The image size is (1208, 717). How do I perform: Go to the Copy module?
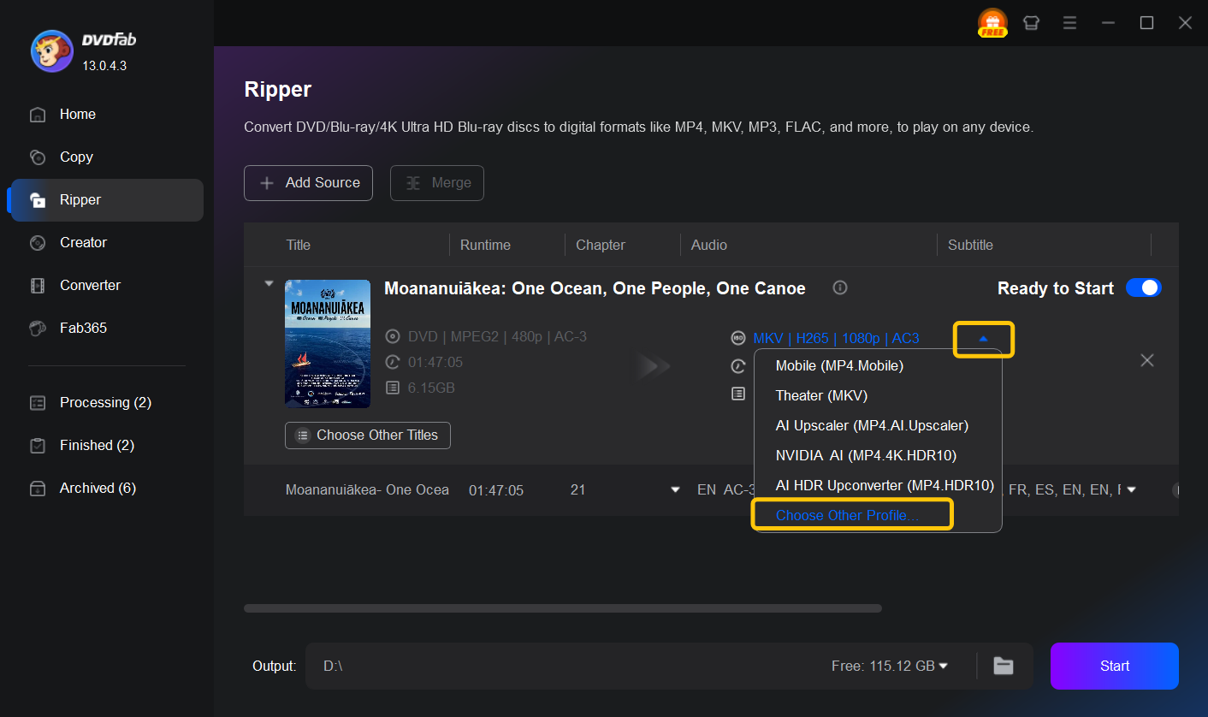(x=107, y=157)
